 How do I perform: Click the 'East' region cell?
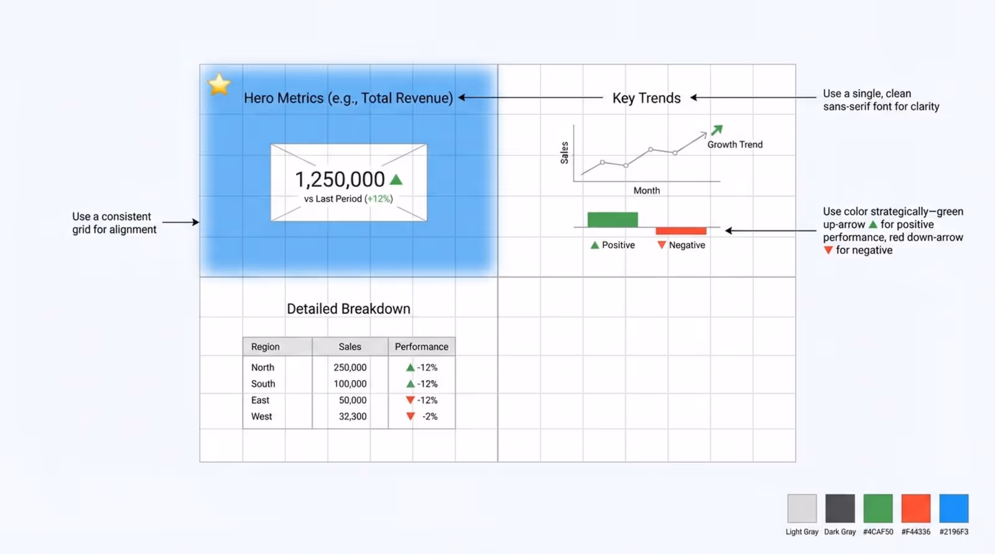[260, 400]
